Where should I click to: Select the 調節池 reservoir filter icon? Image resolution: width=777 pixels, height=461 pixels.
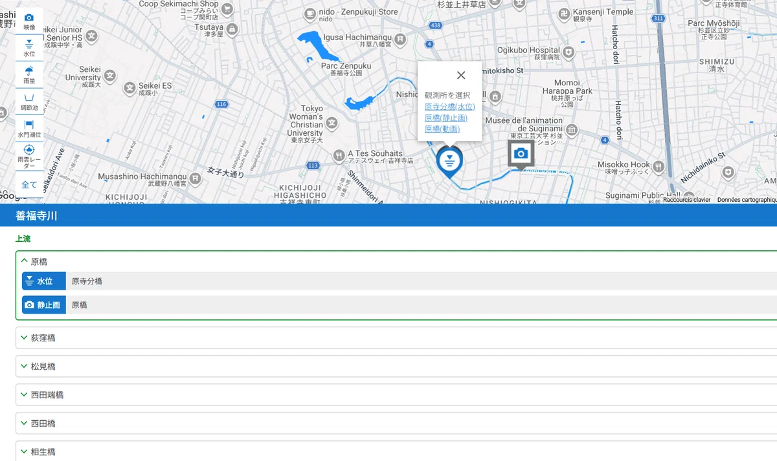click(29, 102)
